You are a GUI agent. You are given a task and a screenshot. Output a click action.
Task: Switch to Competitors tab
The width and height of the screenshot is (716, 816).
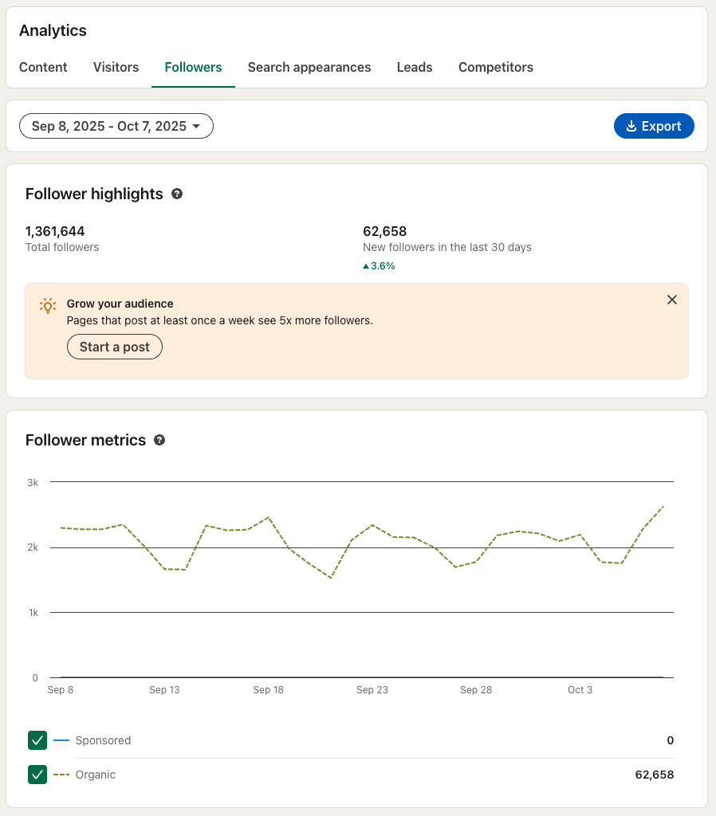[x=496, y=67]
